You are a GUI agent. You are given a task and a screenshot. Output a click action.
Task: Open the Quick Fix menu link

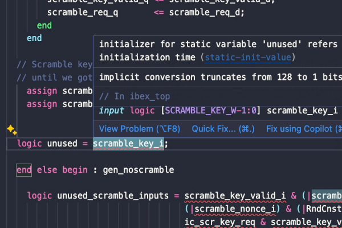coord(223,129)
